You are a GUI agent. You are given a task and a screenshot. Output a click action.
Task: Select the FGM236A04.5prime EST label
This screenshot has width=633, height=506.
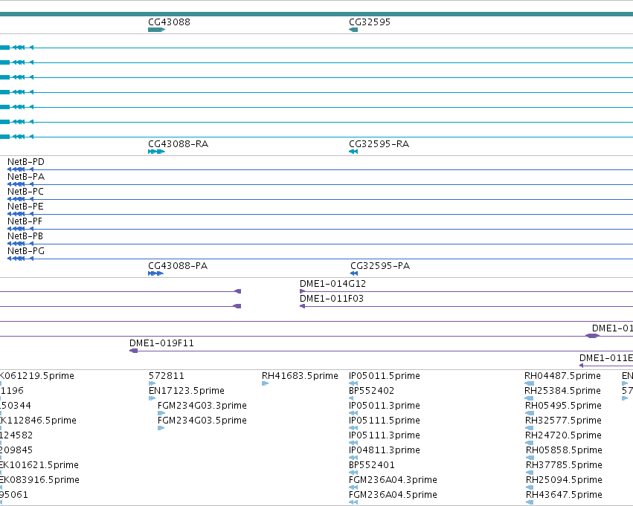pyautogui.click(x=393, y=495)
